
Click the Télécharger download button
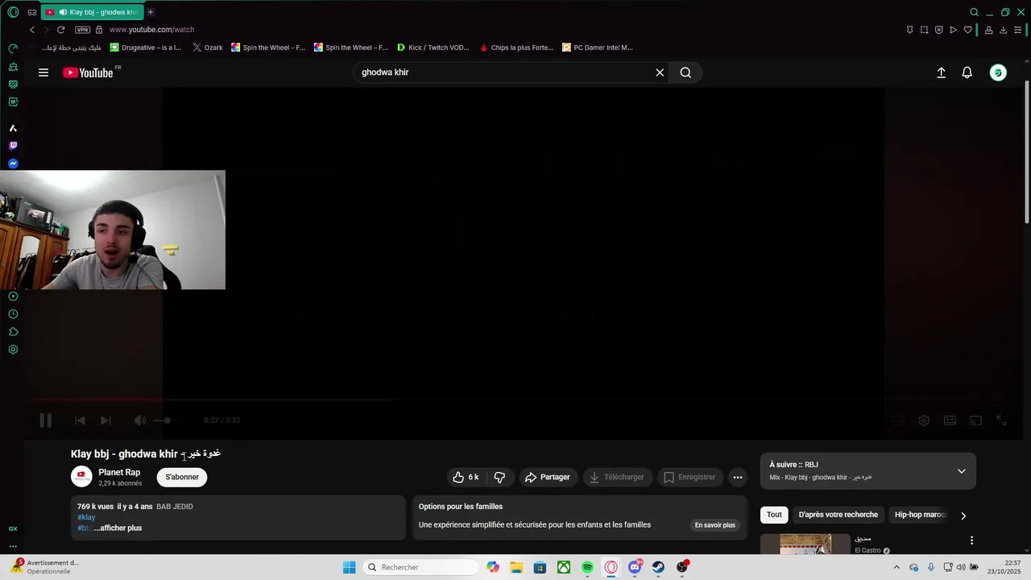click(617, 477)
